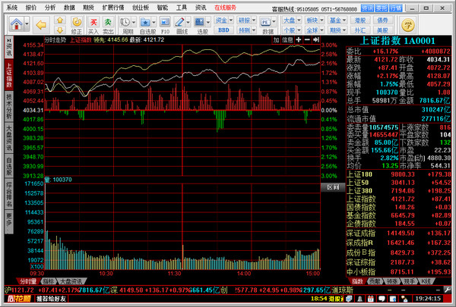Select the 中小板指 index row
This screenshot has width=456, height=307.
click(398, 272)
